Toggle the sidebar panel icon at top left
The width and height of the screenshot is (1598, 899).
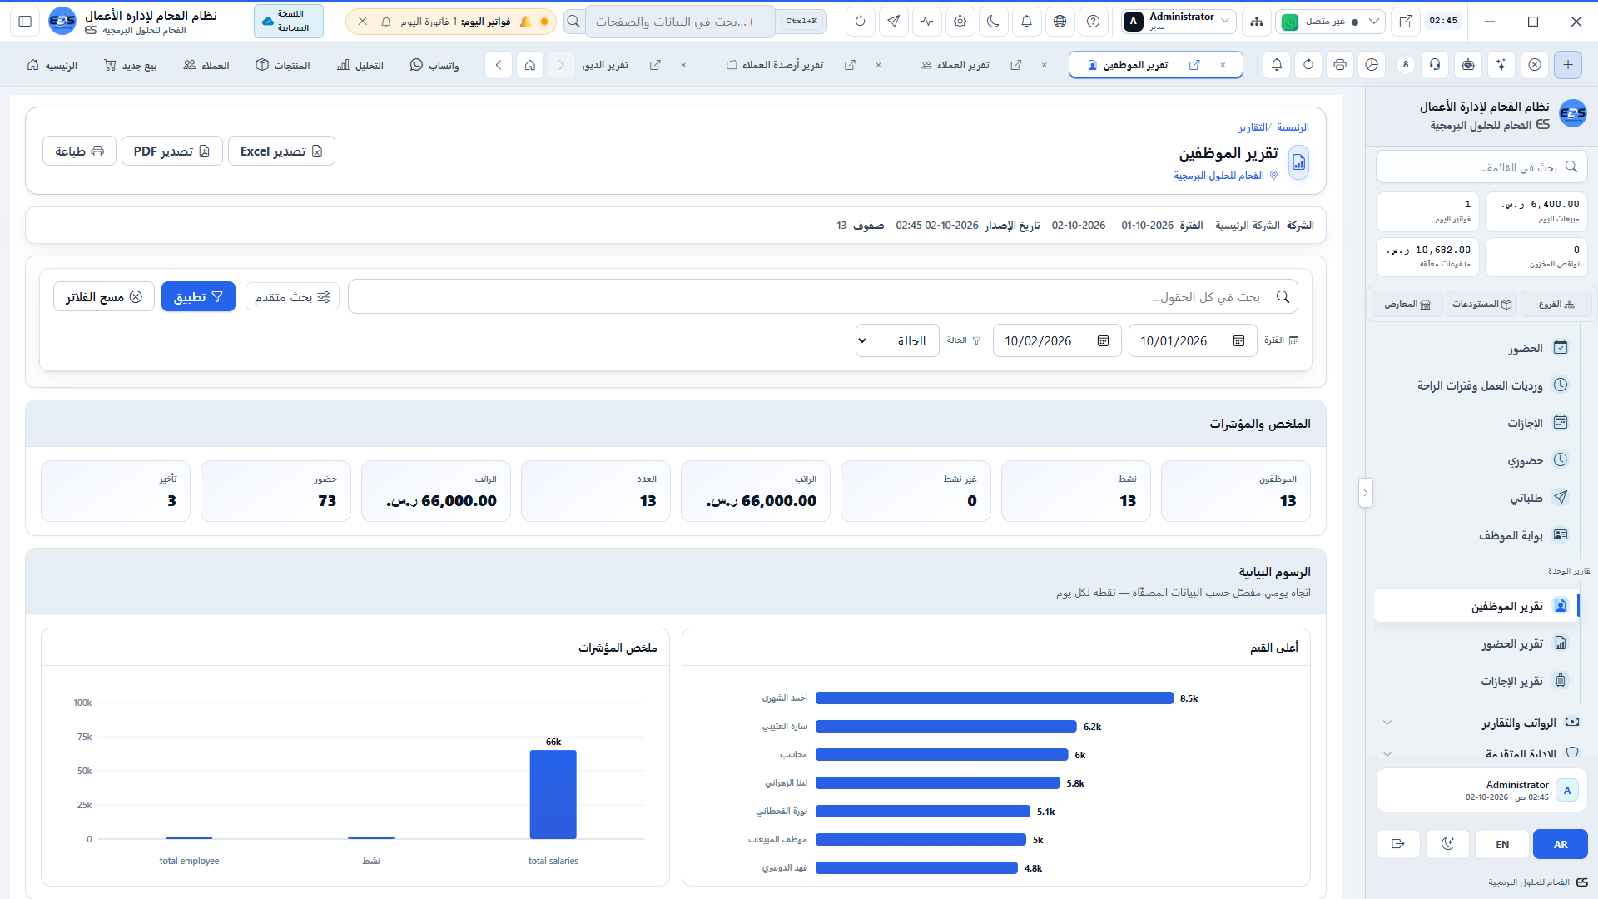[25, 22]
